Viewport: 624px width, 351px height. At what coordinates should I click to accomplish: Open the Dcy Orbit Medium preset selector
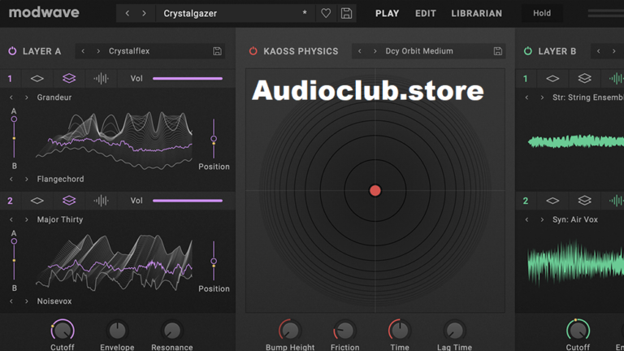point(419,51)
